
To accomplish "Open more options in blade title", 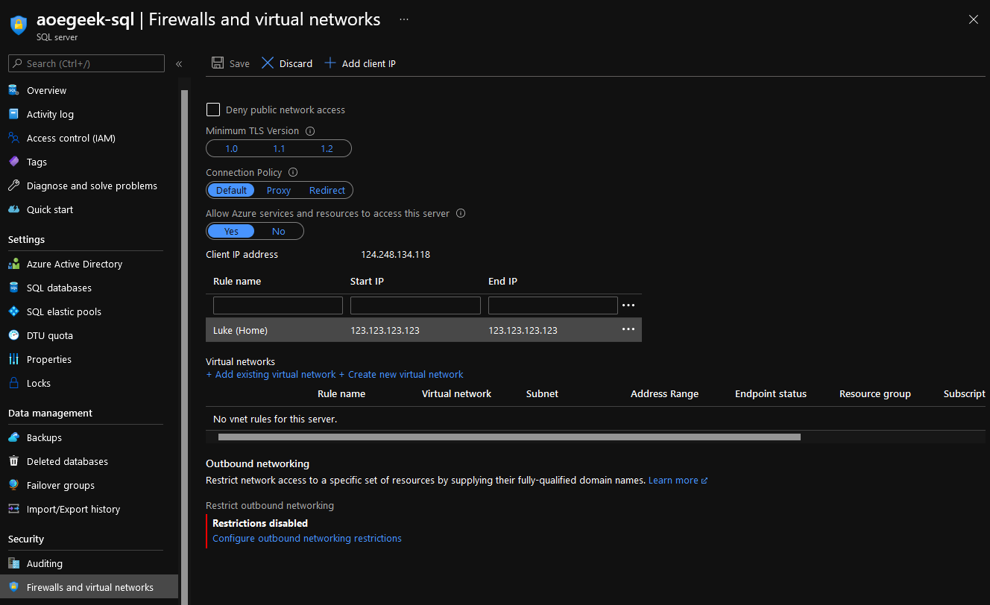I will click(404, 19).
